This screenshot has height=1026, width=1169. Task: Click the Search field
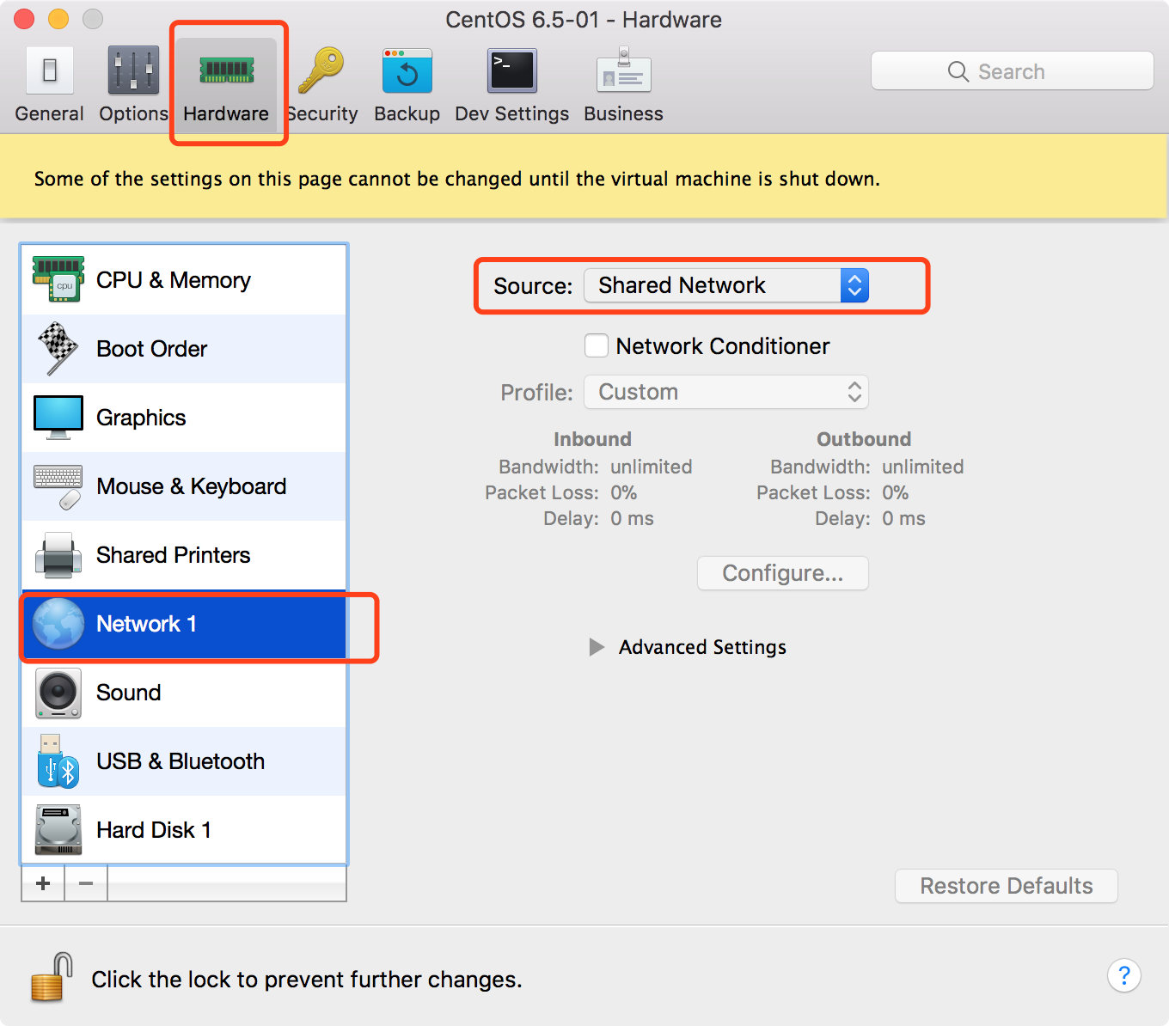(x=1013, y=71)
